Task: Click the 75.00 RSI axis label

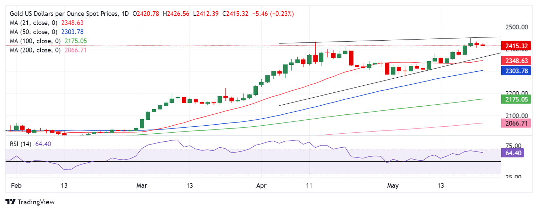Action: tap(513, 146)
